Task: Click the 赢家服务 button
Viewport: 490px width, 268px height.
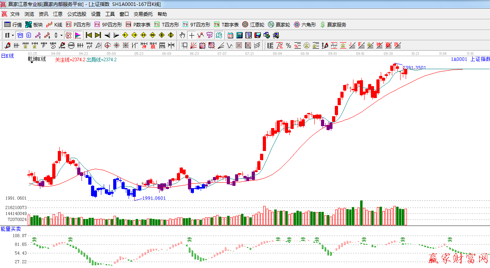Action: tap(333, 25)
